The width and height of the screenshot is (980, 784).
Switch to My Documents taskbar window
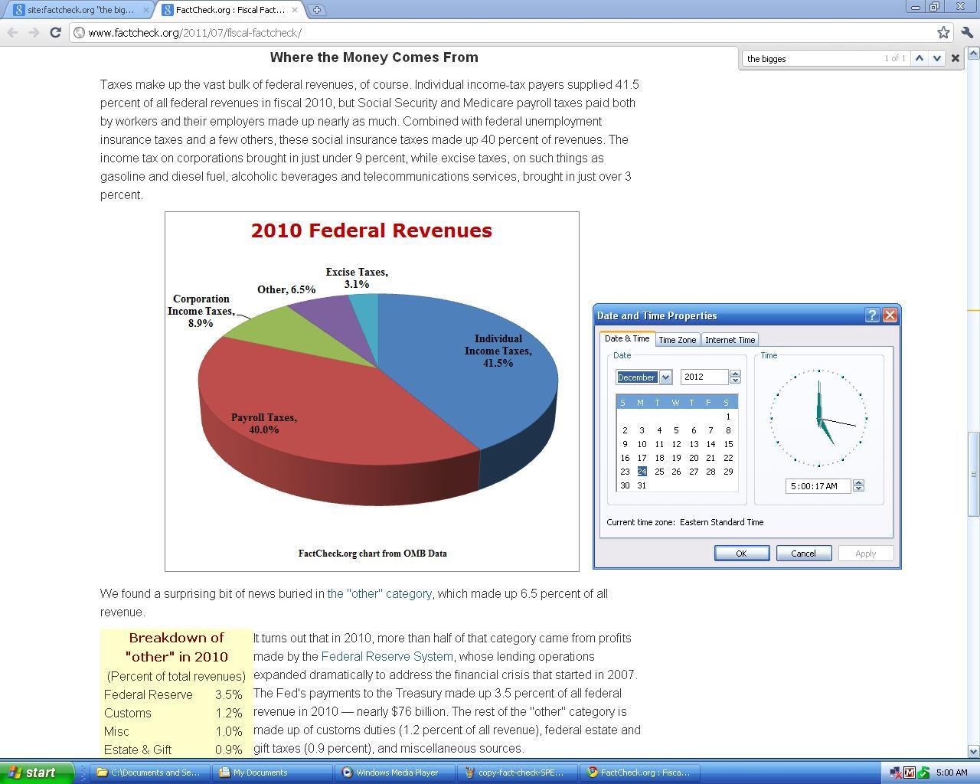pyautogui.click(x=272, y=773)
